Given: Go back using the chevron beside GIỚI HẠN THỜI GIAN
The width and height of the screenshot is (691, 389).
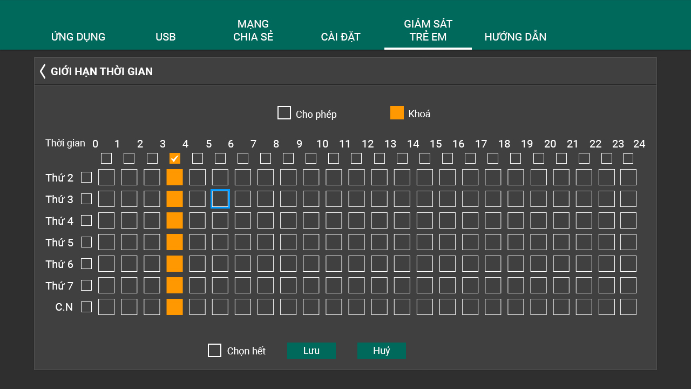Looking at the screenshot, I should pyautogui.click(x=43, y=71).
